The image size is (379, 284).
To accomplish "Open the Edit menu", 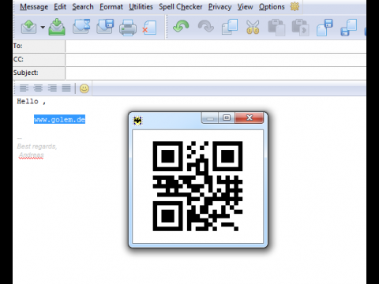I will click(60, 7).
